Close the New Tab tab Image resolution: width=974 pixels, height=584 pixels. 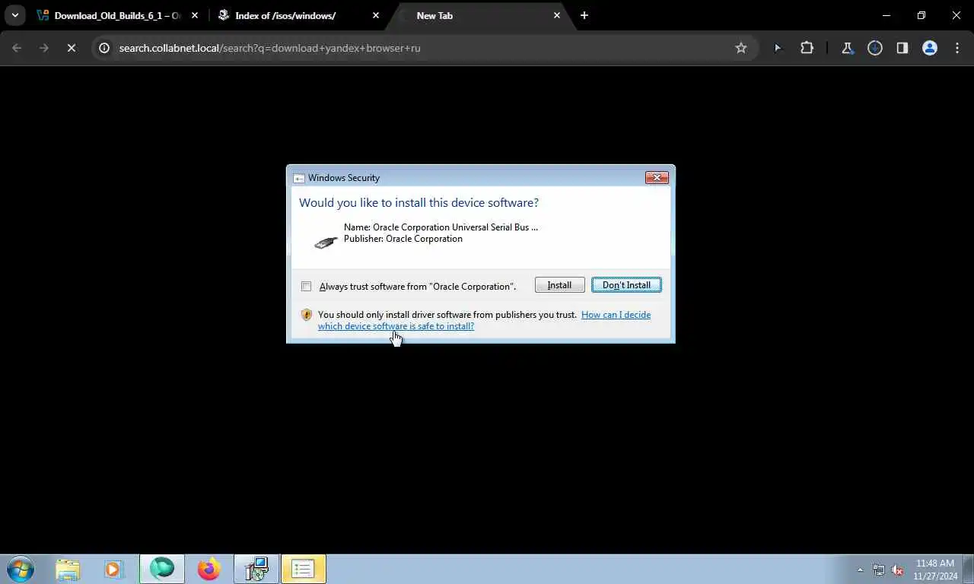point(557,15)
